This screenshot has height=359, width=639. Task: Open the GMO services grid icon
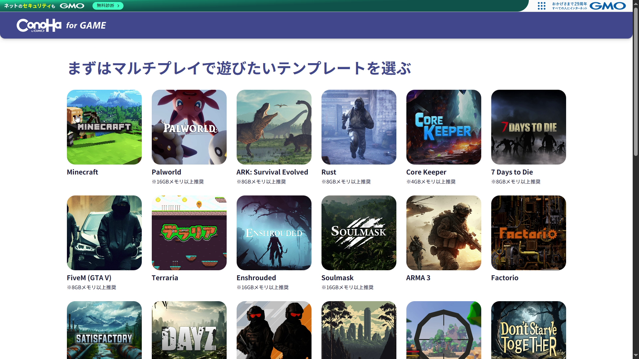[541, 6]
